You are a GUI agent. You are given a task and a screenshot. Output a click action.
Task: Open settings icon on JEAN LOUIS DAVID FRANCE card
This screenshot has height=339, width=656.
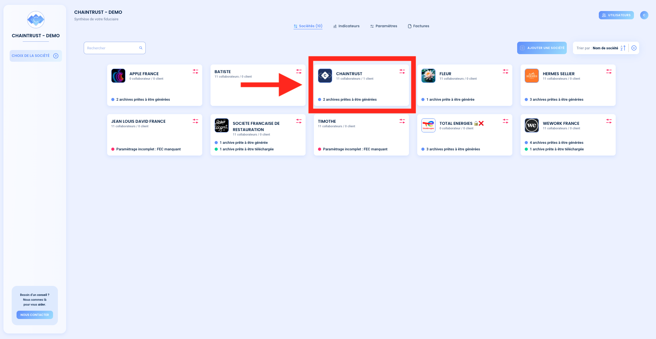coord(195,121)
